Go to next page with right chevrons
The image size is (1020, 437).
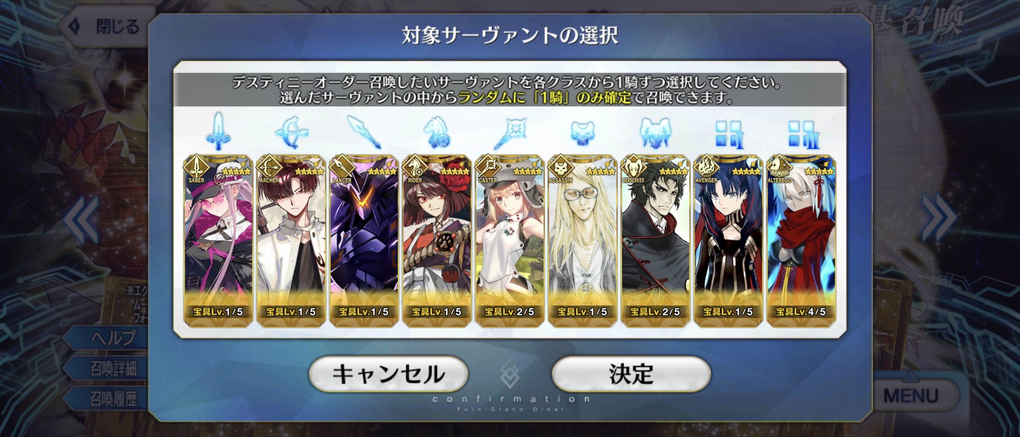click(938, 218)
